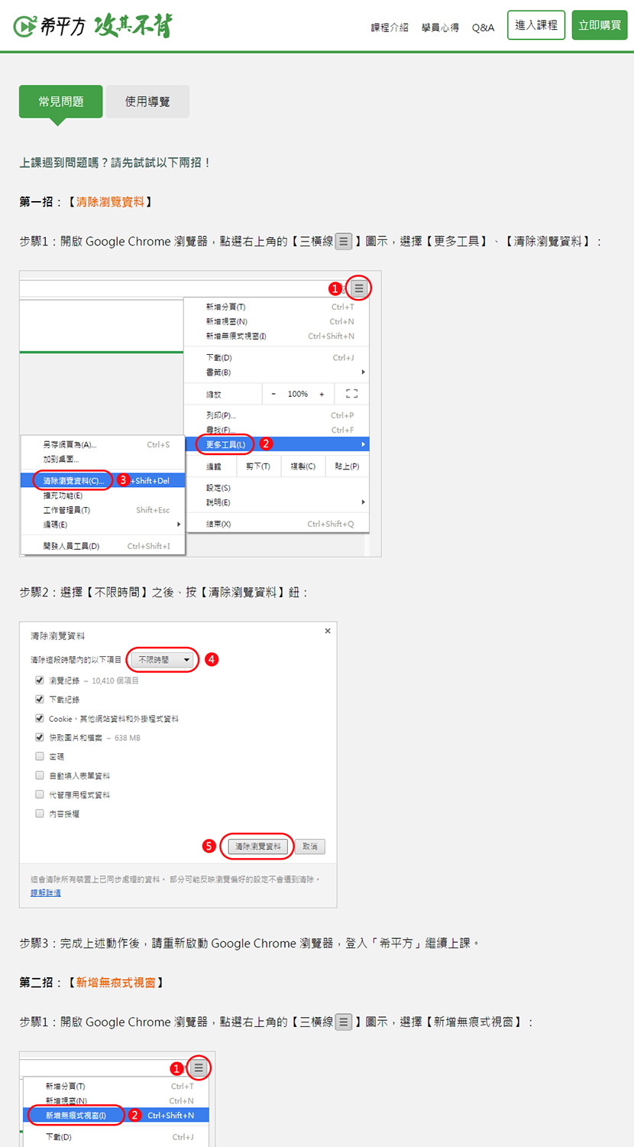634x1147 pixels.
Task: Open the 課程介紹 navigation link
Action: (390, 28)
